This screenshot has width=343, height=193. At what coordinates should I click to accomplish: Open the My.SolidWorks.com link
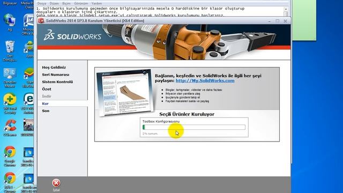[205, 81]
